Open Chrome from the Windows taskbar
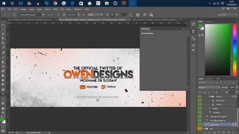Viewport: 239px width, 134px height. [55, 3]
